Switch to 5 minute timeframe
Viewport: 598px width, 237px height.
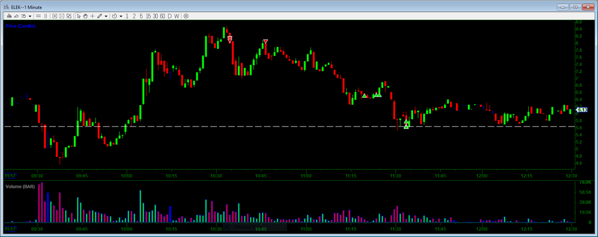click(141, 16)
